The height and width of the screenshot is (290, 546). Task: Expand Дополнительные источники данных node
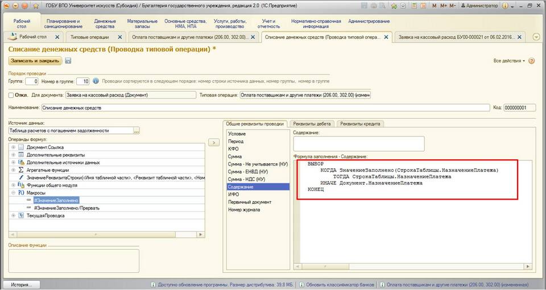(x=13, y=162)
